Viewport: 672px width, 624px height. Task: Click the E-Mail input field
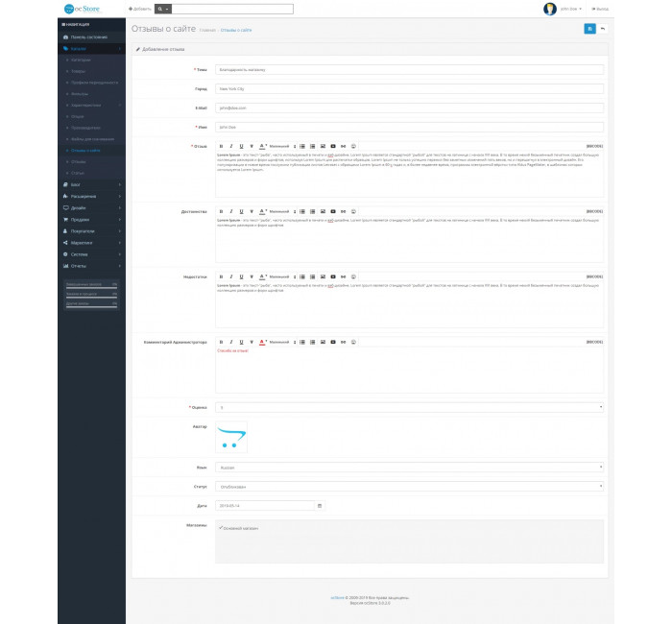[x=409, y=108]
